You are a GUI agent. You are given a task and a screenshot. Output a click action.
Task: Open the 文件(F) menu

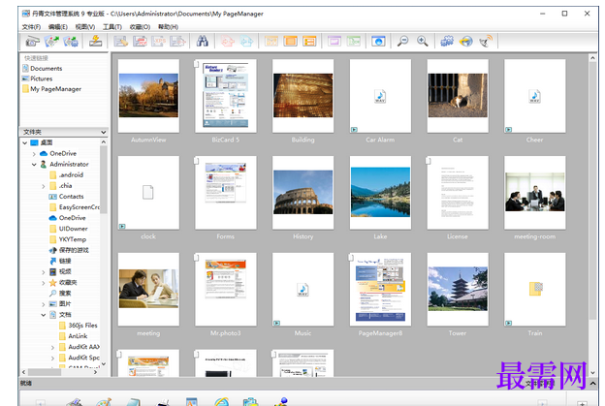pos(31,26)
